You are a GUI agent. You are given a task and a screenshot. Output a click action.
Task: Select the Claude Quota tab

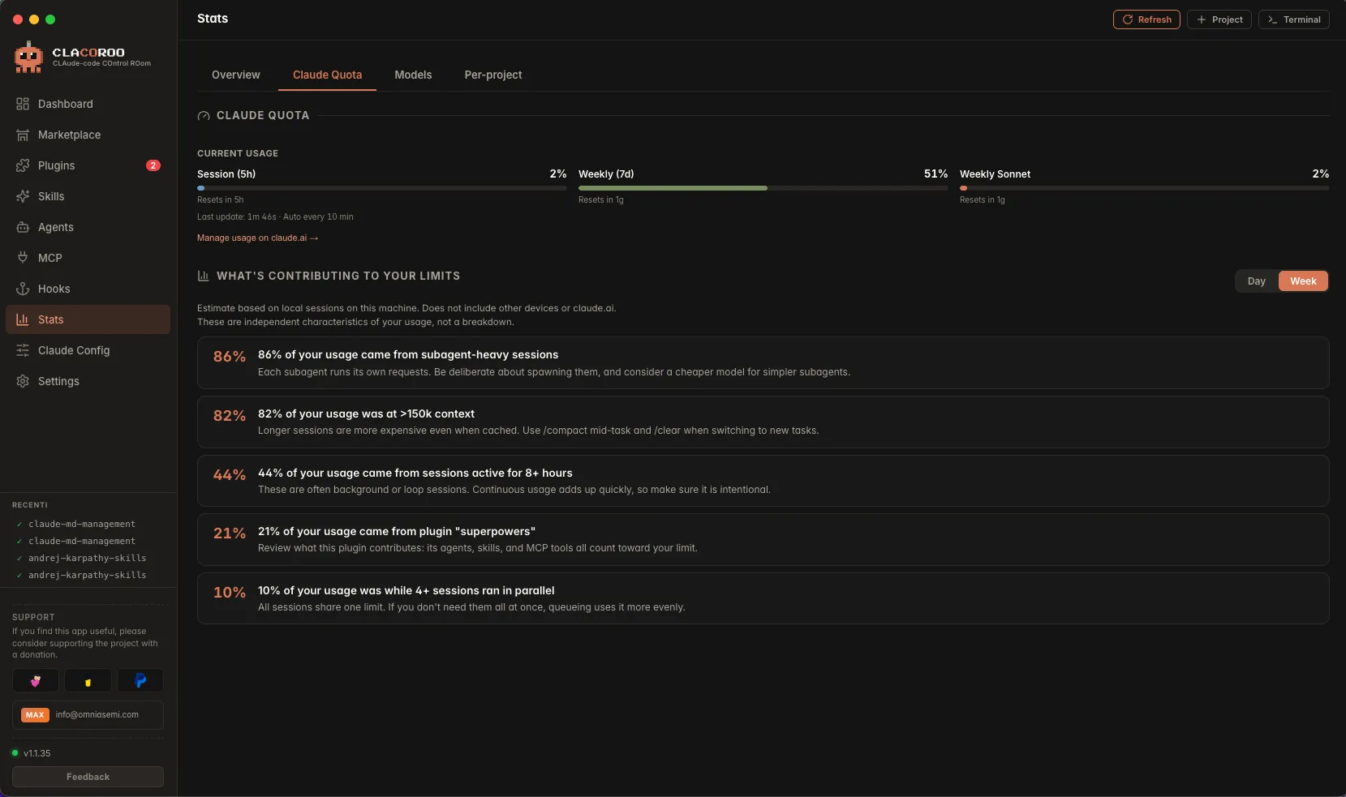tap(328, 75)
